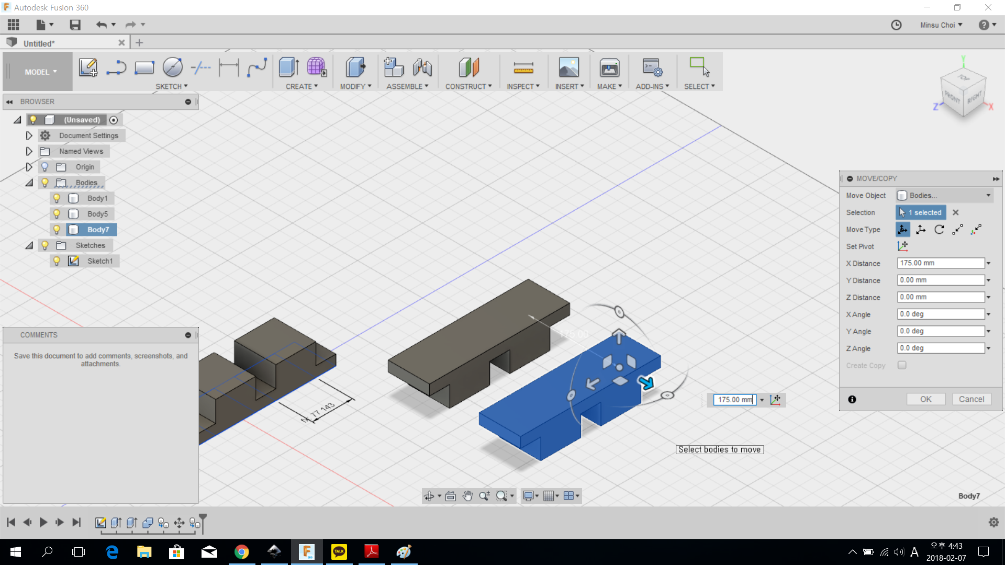
Task: Open the Minsu Choi account dropdown
Action: click(x=941, y=25)
